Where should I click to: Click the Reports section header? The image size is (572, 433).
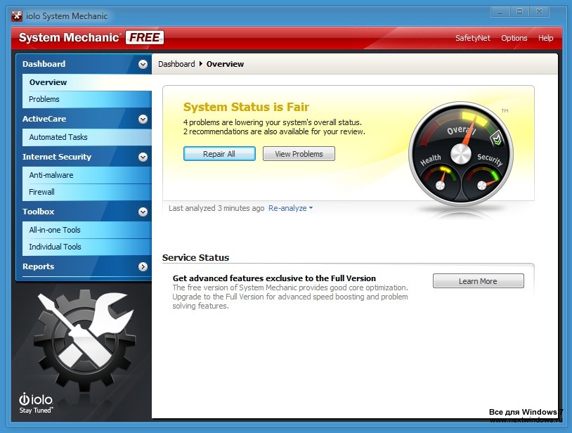[84, 266]
